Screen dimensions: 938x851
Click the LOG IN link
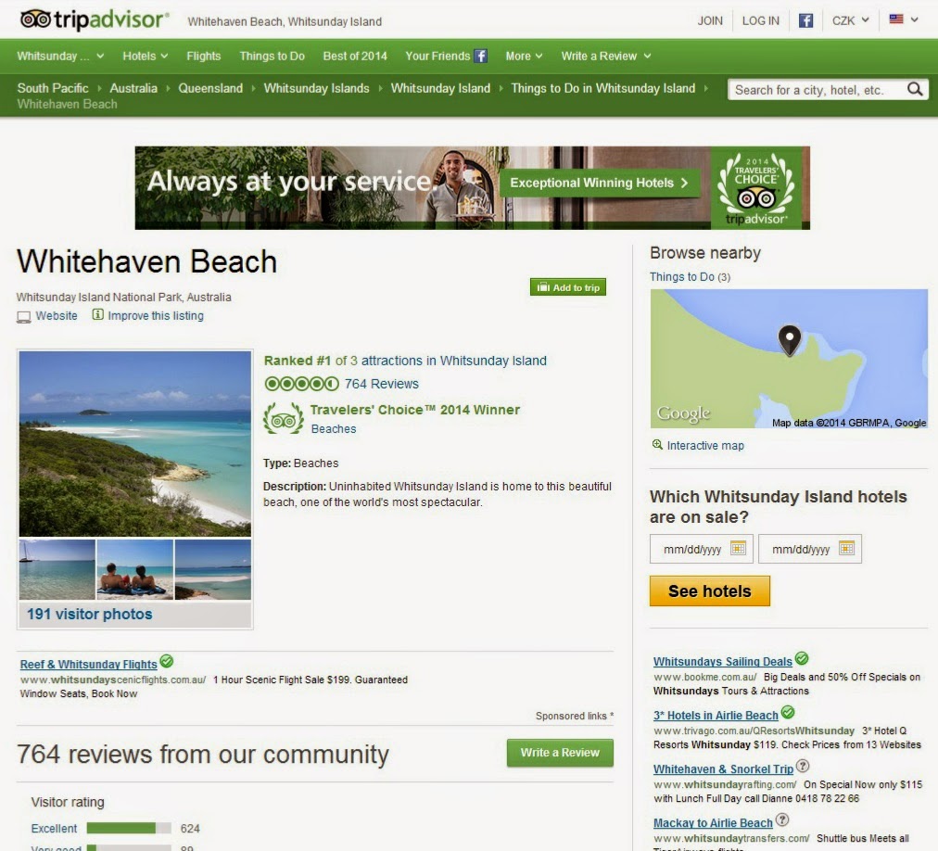[760, 21]
